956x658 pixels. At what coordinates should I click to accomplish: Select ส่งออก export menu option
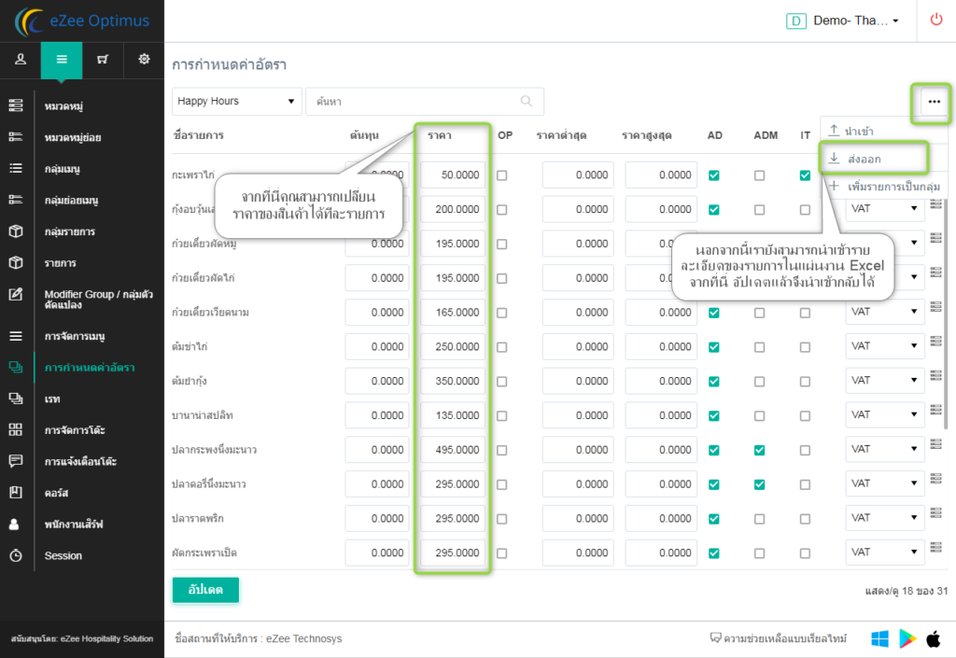click(x=874, y=159)
